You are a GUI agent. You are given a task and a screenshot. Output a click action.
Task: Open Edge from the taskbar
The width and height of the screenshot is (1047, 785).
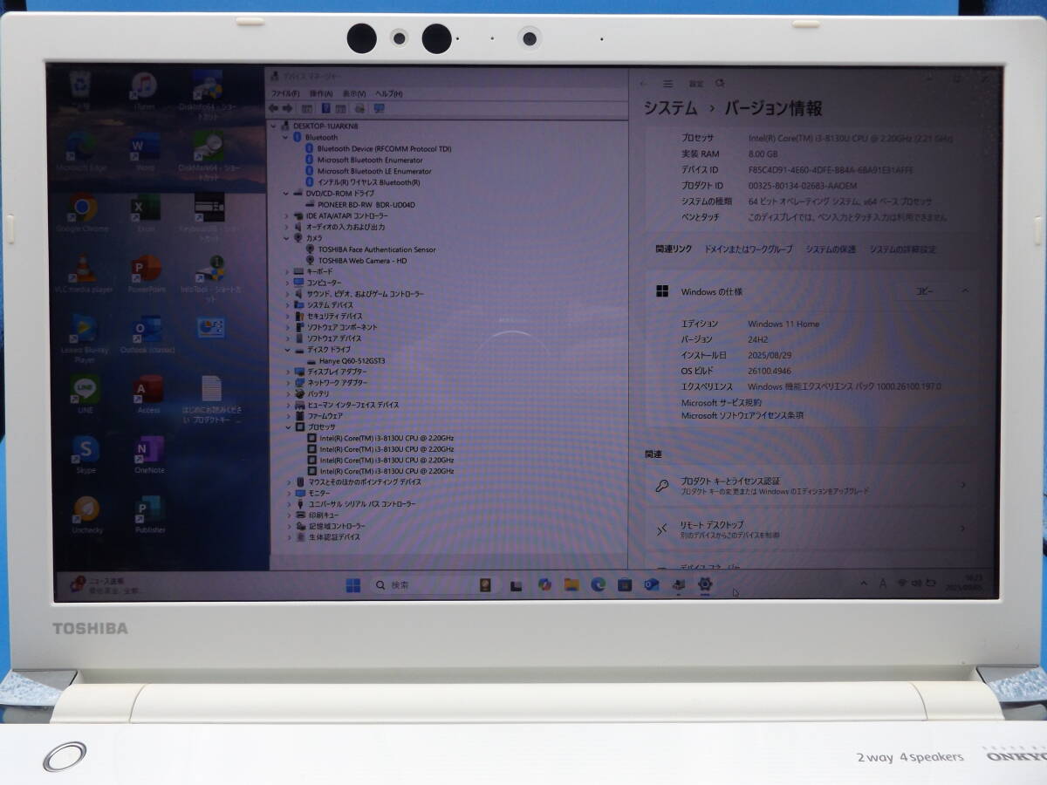point(598,584)
